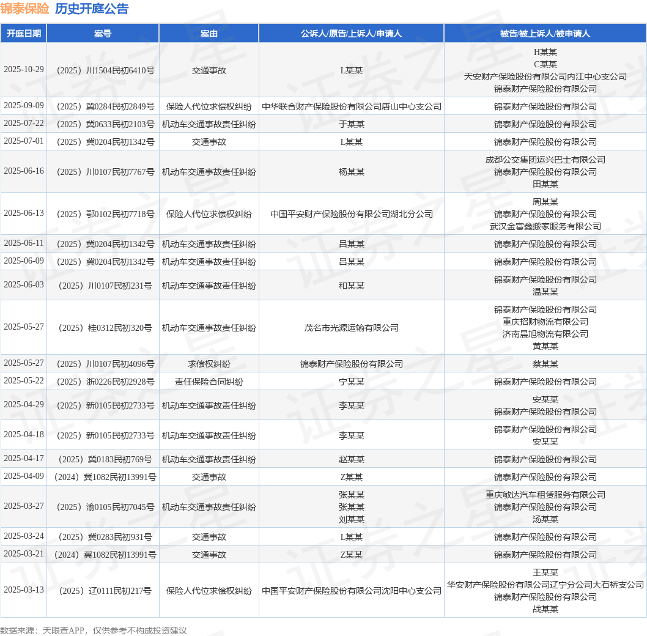Click the date cell 2025-06-16
The width and height of the screenshot is (647, 636).
pos(23,171)
